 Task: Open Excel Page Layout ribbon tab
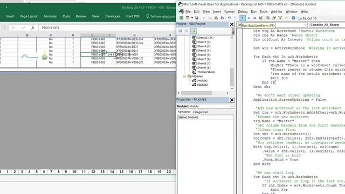pos(29,16)
